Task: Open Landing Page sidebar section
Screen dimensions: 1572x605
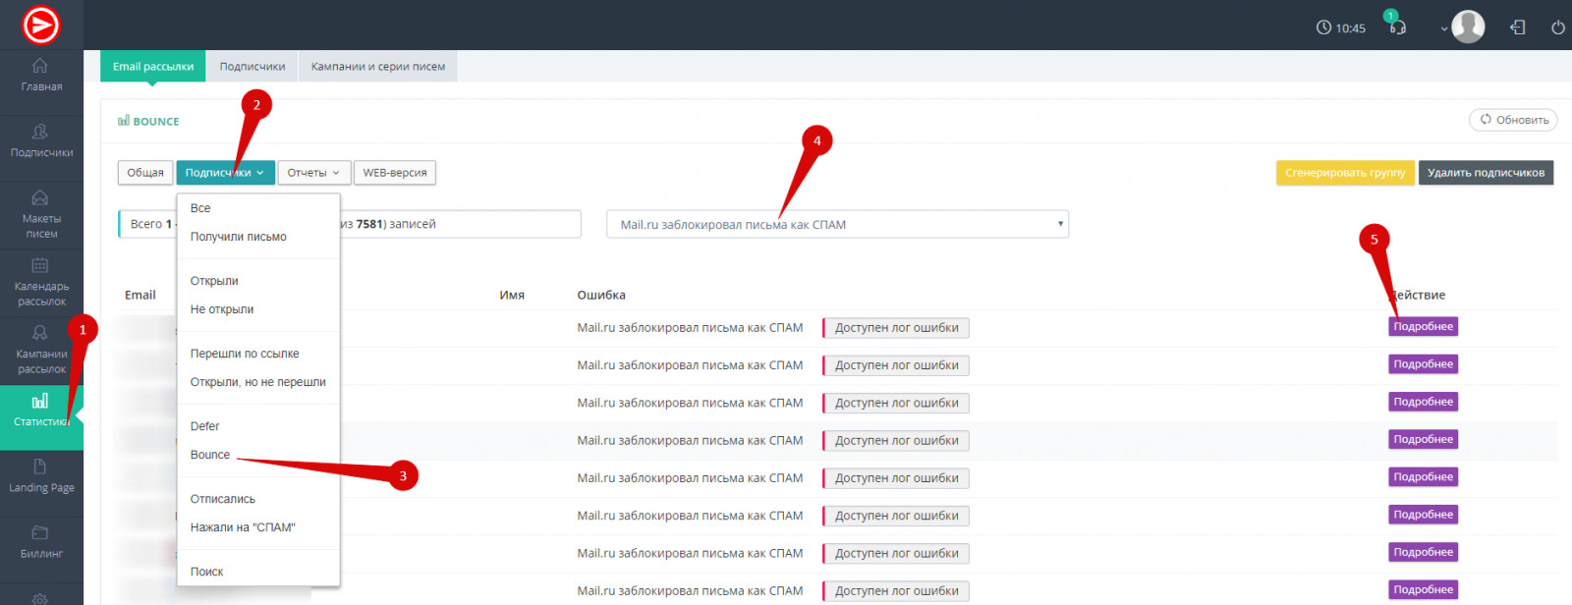Action: tap(41, 476)
